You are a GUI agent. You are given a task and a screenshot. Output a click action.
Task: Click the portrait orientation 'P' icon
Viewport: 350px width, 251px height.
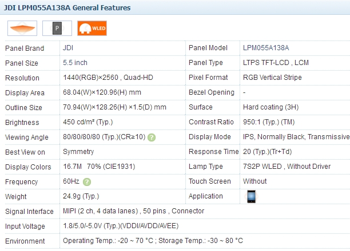click(x=57, y=29)
